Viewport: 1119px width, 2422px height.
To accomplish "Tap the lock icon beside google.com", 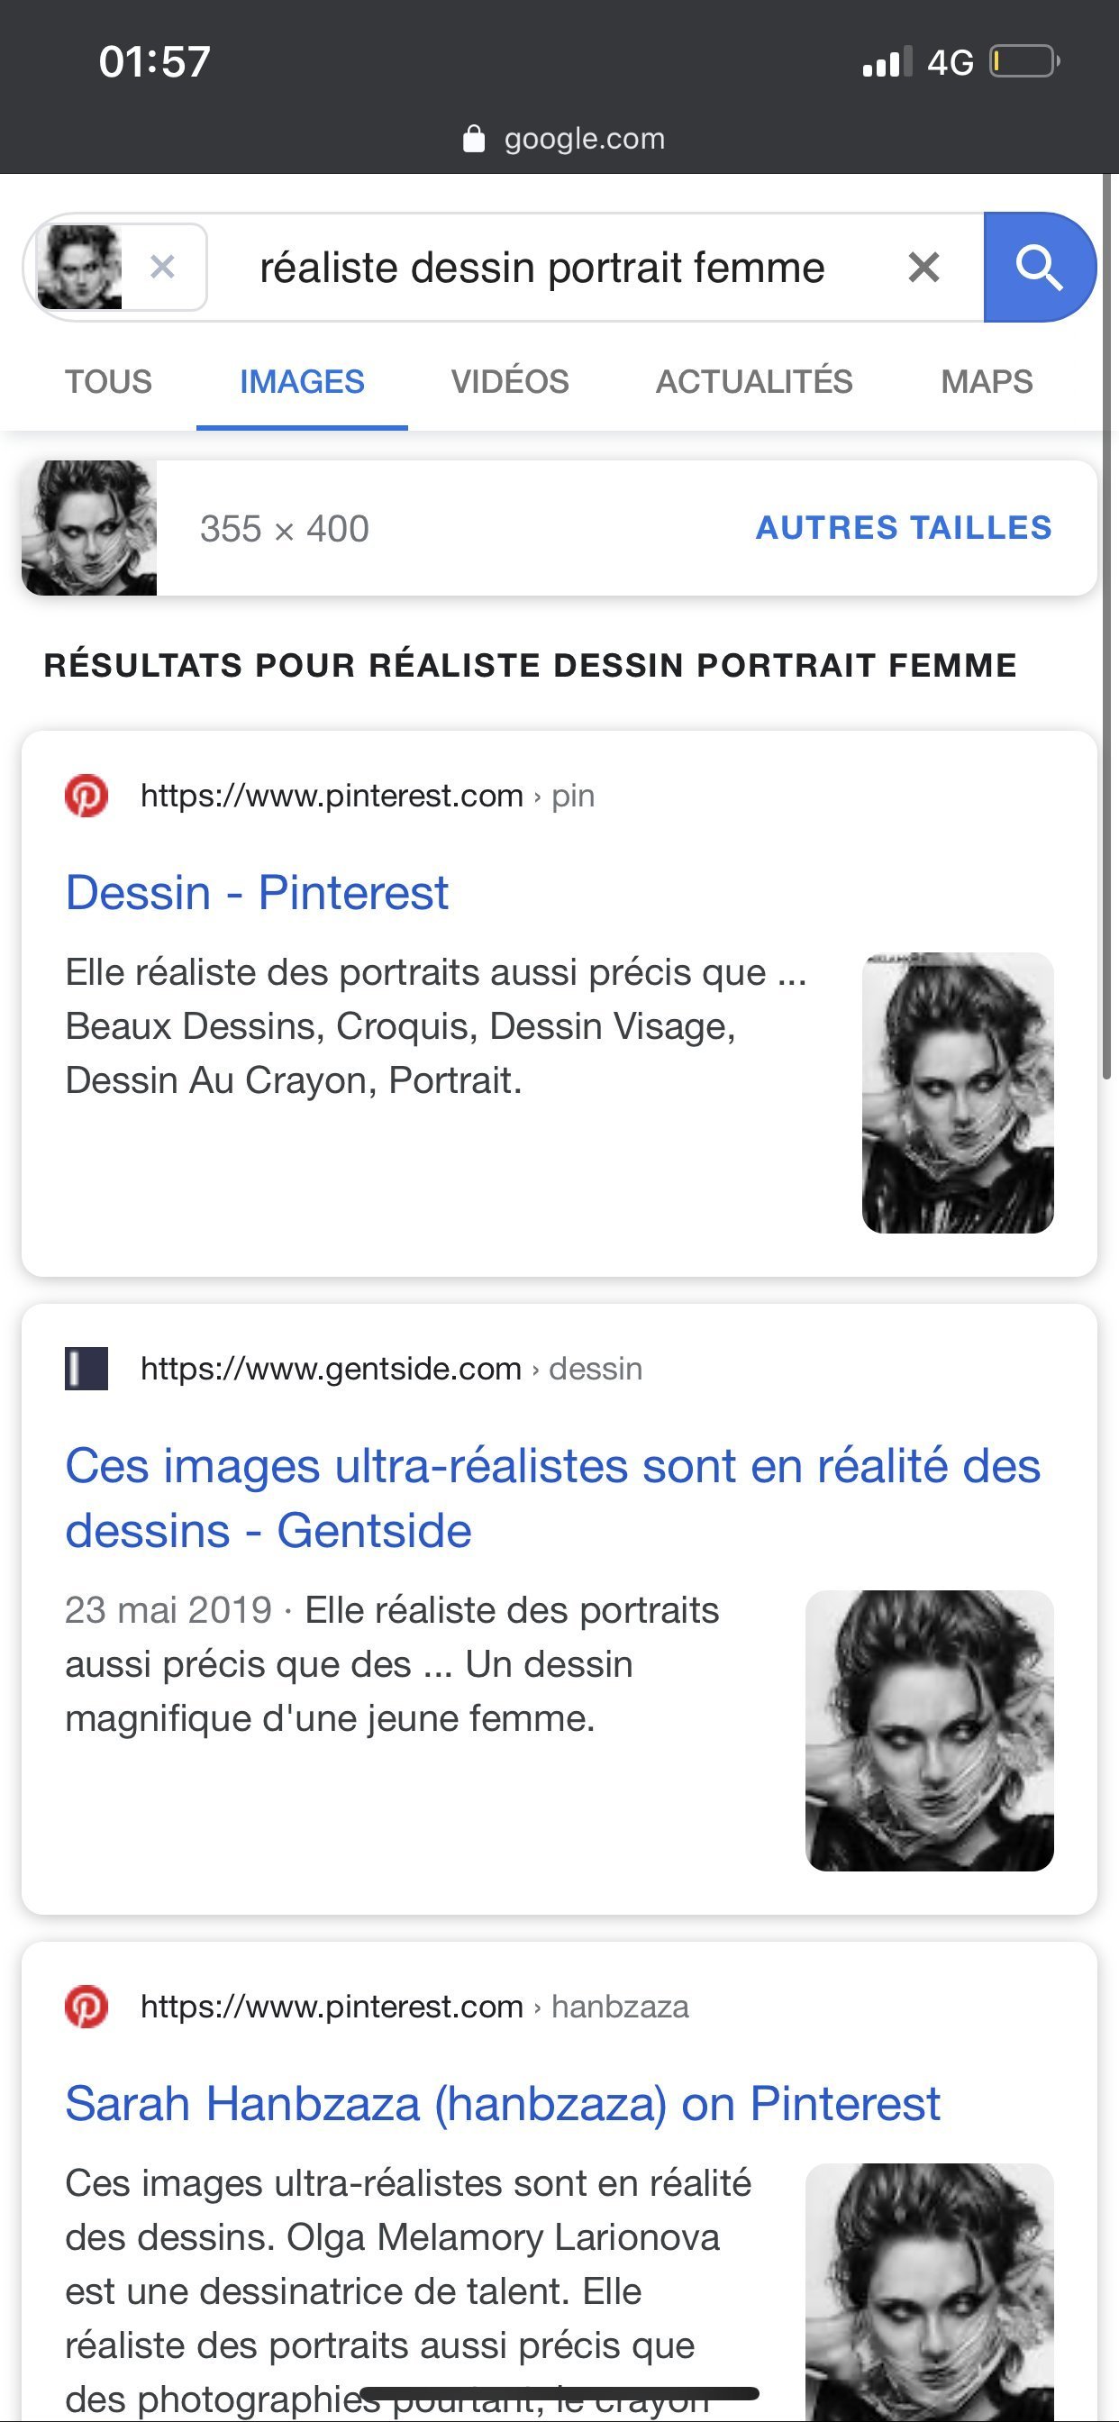I will click(x=474, y=139).
